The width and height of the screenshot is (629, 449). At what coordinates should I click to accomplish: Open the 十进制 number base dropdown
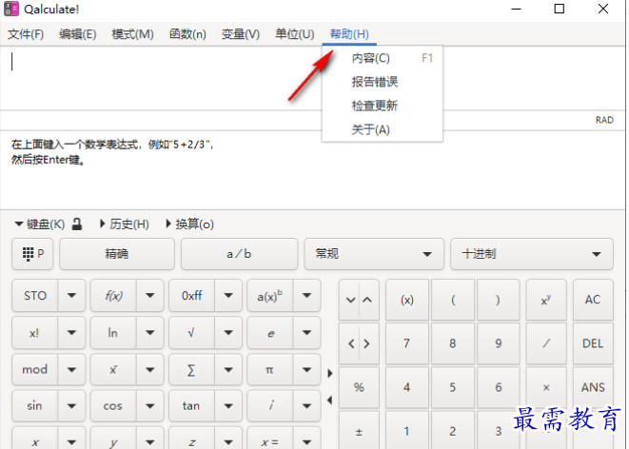point(532,254)
